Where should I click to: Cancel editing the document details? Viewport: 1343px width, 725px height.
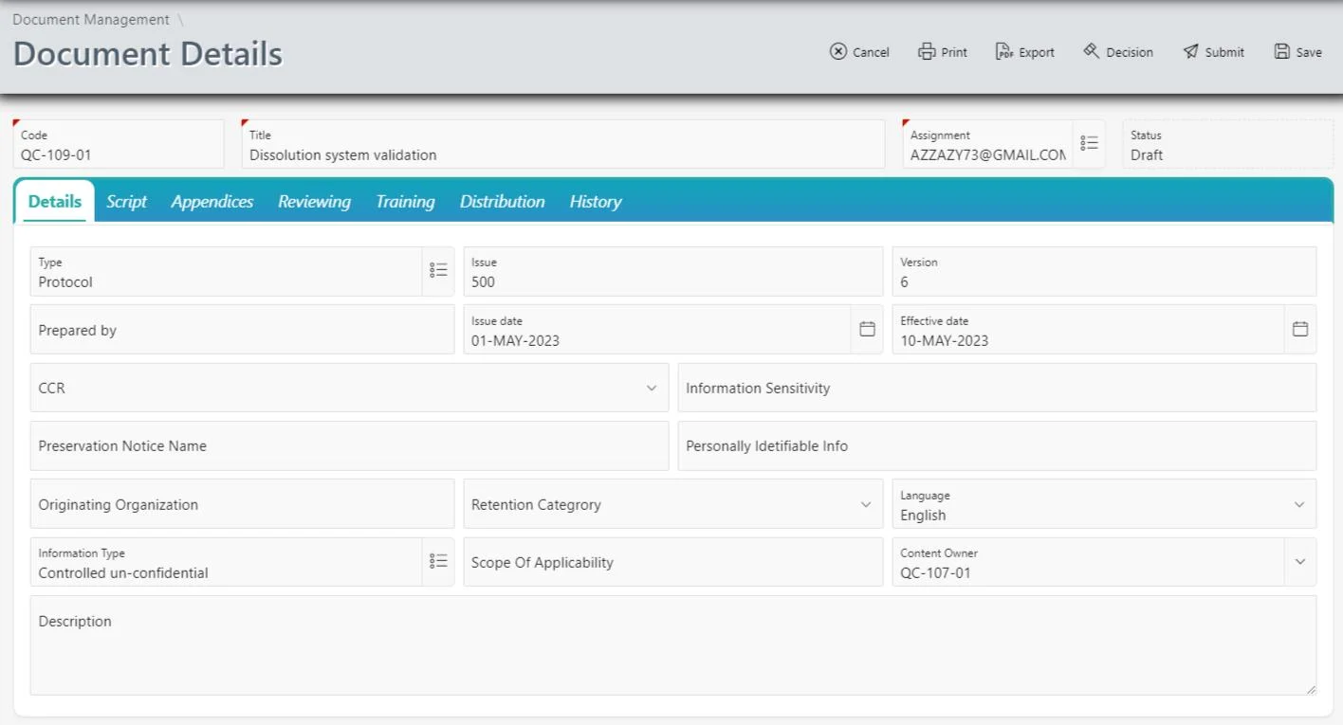pos(859,52)
